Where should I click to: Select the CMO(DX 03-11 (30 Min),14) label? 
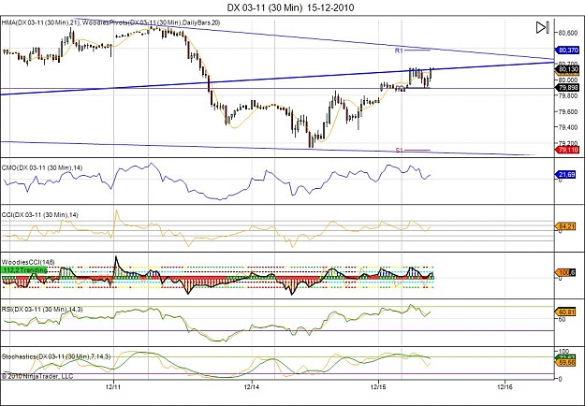tap(42, 168)
